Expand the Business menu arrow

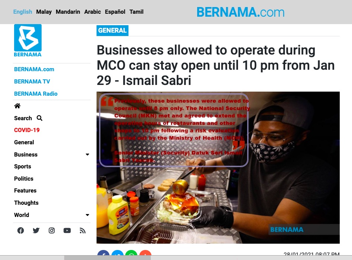pos(88,154)
